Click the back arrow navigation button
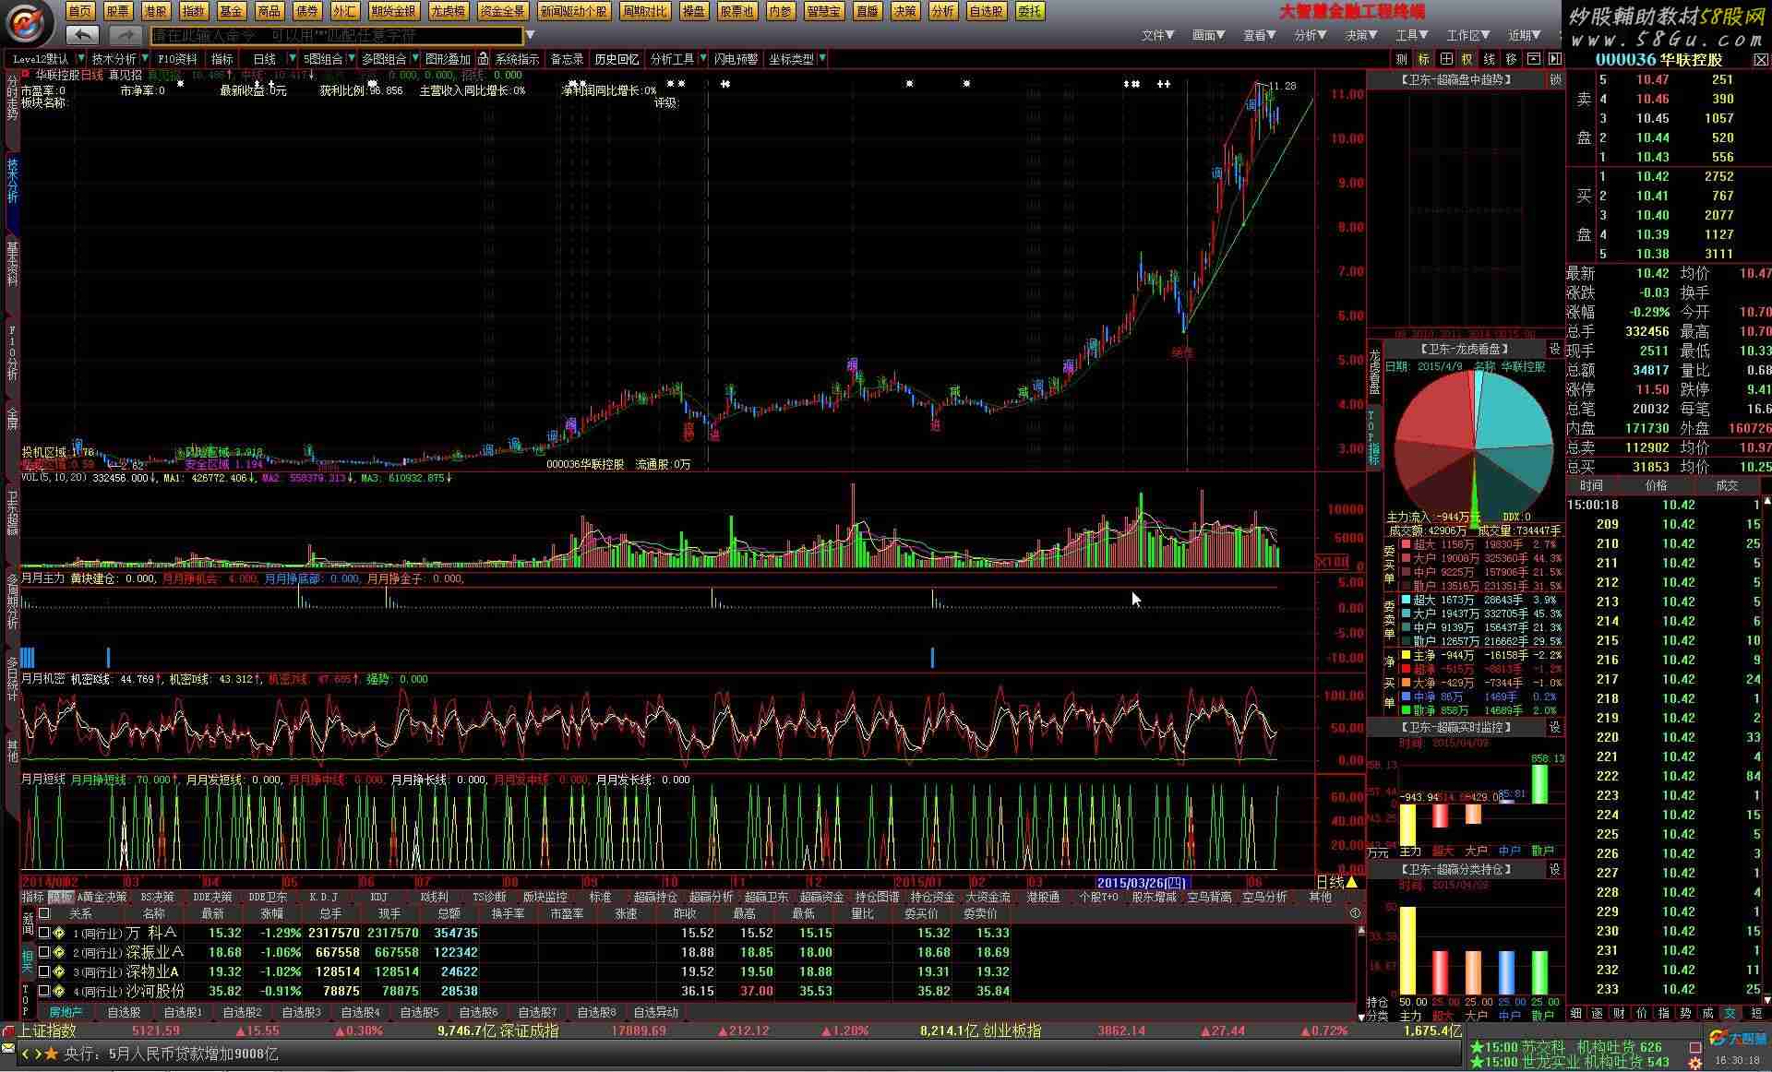The width and height of the screenshot is (1772, 1072). (83, 35)
